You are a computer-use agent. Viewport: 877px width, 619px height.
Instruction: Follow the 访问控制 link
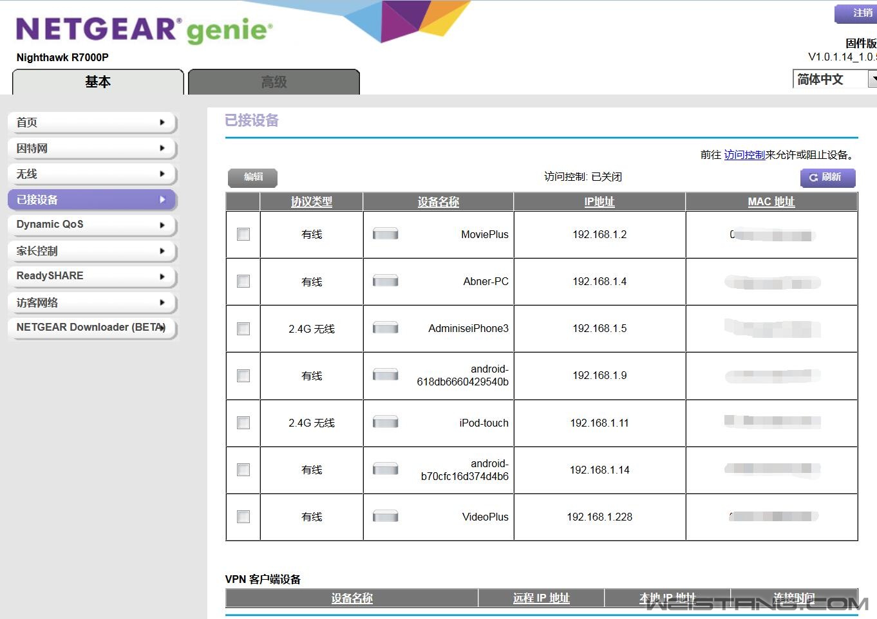(x=744, y=154)
